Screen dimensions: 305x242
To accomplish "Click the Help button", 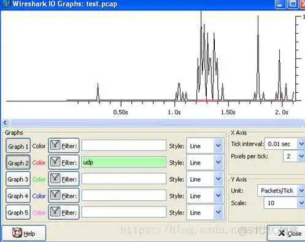I will 24,233.
